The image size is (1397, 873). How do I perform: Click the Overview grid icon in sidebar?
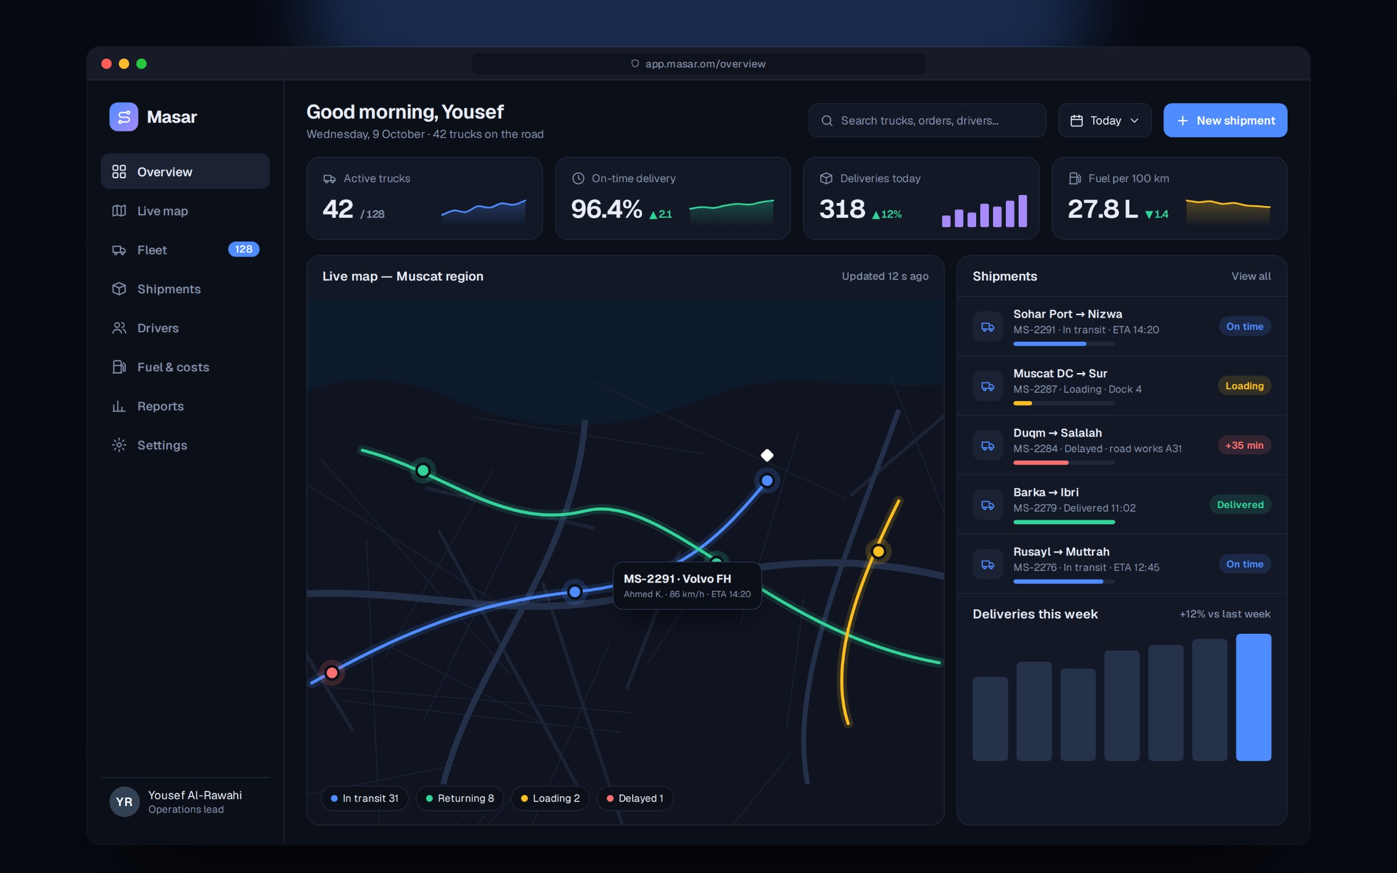pyautogui.click(x=119, y=171)
